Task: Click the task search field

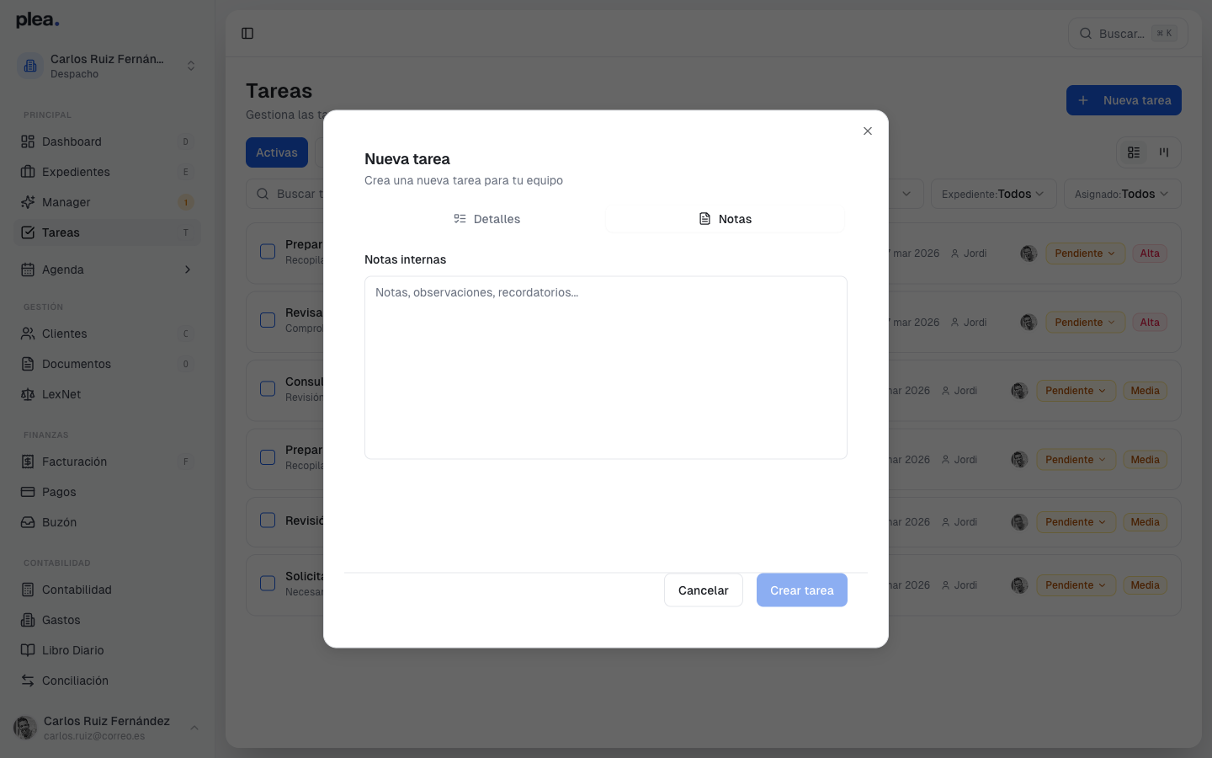Action: (286, 194)
